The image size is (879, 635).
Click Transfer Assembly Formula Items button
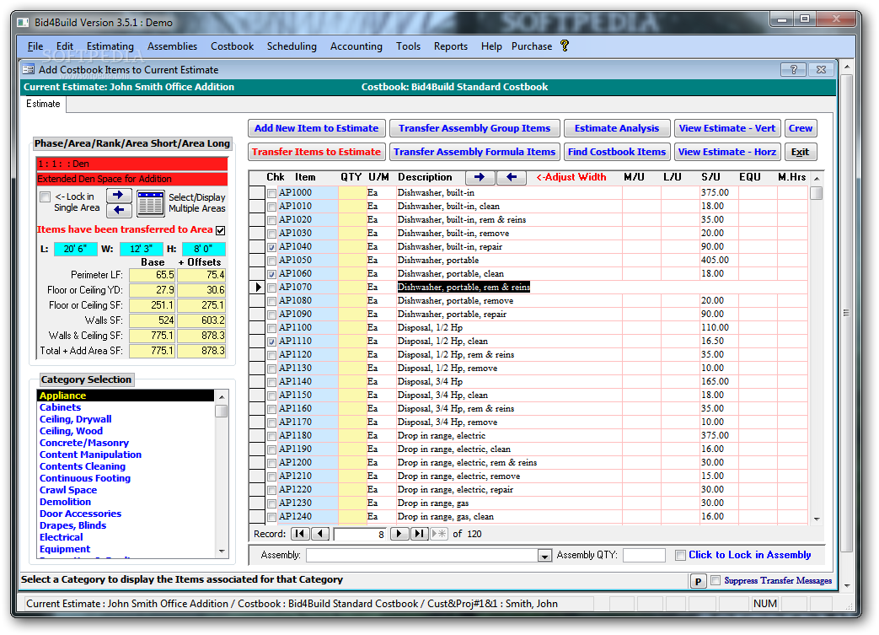[474, 152]
